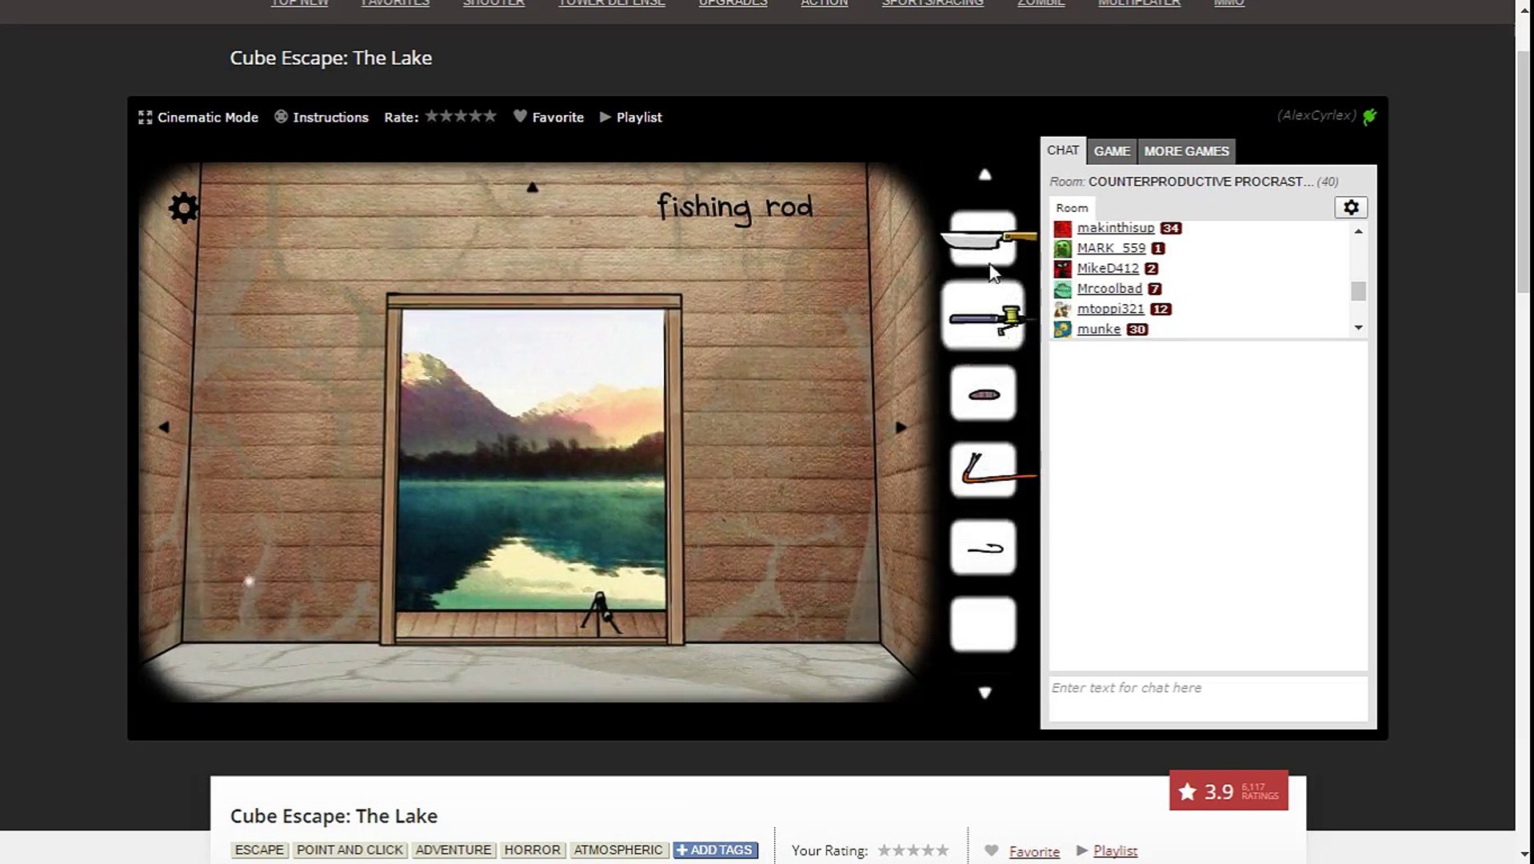
Task: Click the empty inventory slot below the hook
Action: [x=983, y=624]
